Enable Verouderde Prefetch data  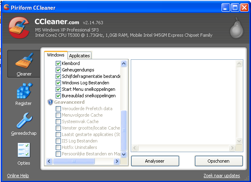pyautogui.click(x=58, y=109)
